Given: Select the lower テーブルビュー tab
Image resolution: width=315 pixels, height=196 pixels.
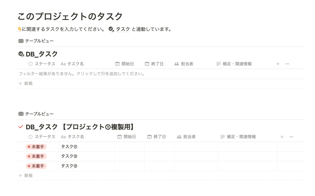Looking at the screenshot, I should point(36,114).
